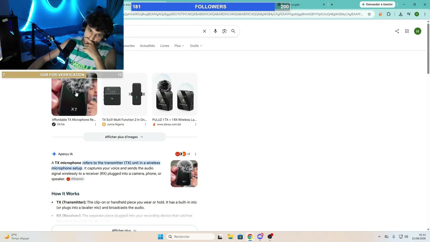Expand the Outils dropdown
Viewport: 430px width, 242px height.
coord(196,46)
